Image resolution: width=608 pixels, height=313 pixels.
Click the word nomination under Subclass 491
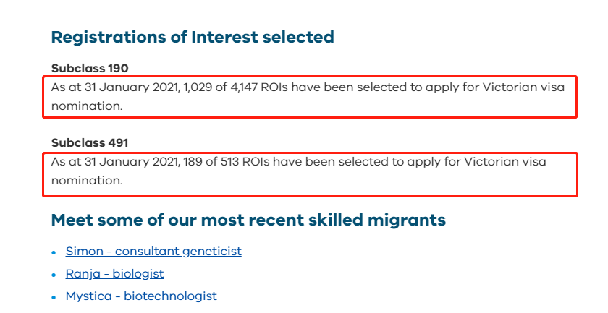87,181
